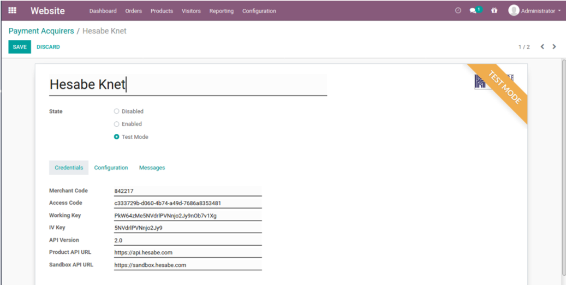Open the chat conversations icon

473,10
